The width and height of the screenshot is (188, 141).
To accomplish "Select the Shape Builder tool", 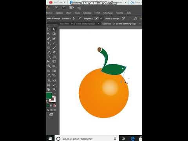I will click(49, 66).
